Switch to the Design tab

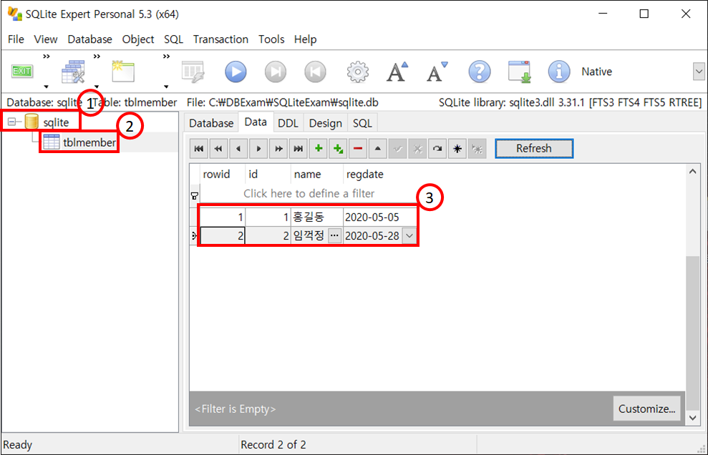[x=326, y=123]
